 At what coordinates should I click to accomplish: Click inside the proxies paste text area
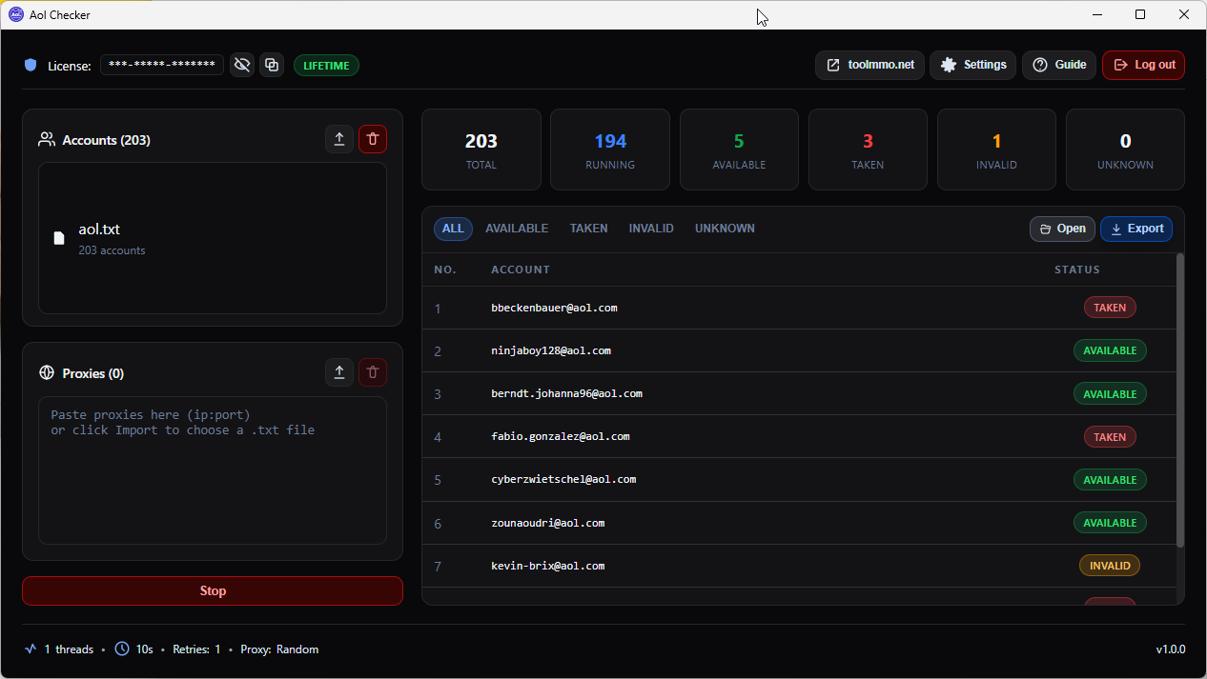tap(213, 470)
